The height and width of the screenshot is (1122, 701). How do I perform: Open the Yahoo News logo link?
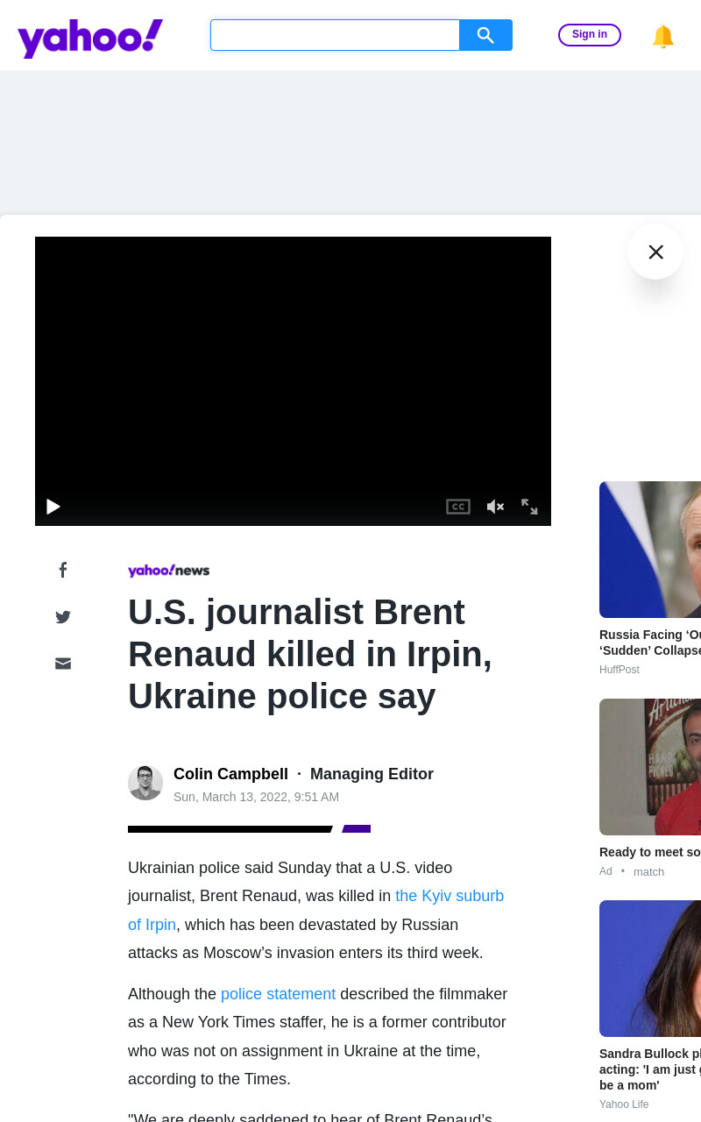(169, 571)
